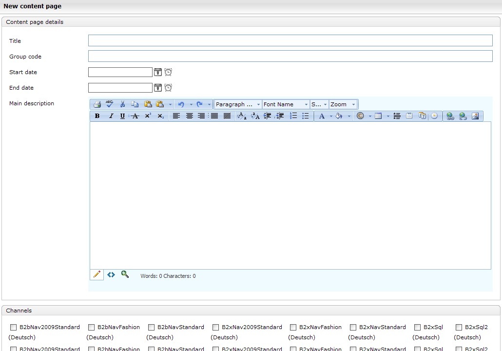This screenshot has height=351, width=502.
Task: Open the Paragraph style dropdown
Action: click(237, 104)
